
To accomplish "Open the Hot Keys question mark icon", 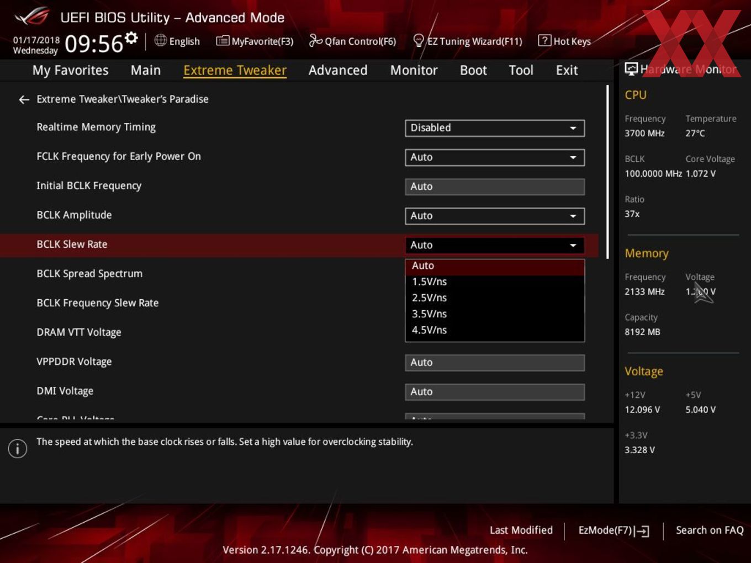I will 544,40.
